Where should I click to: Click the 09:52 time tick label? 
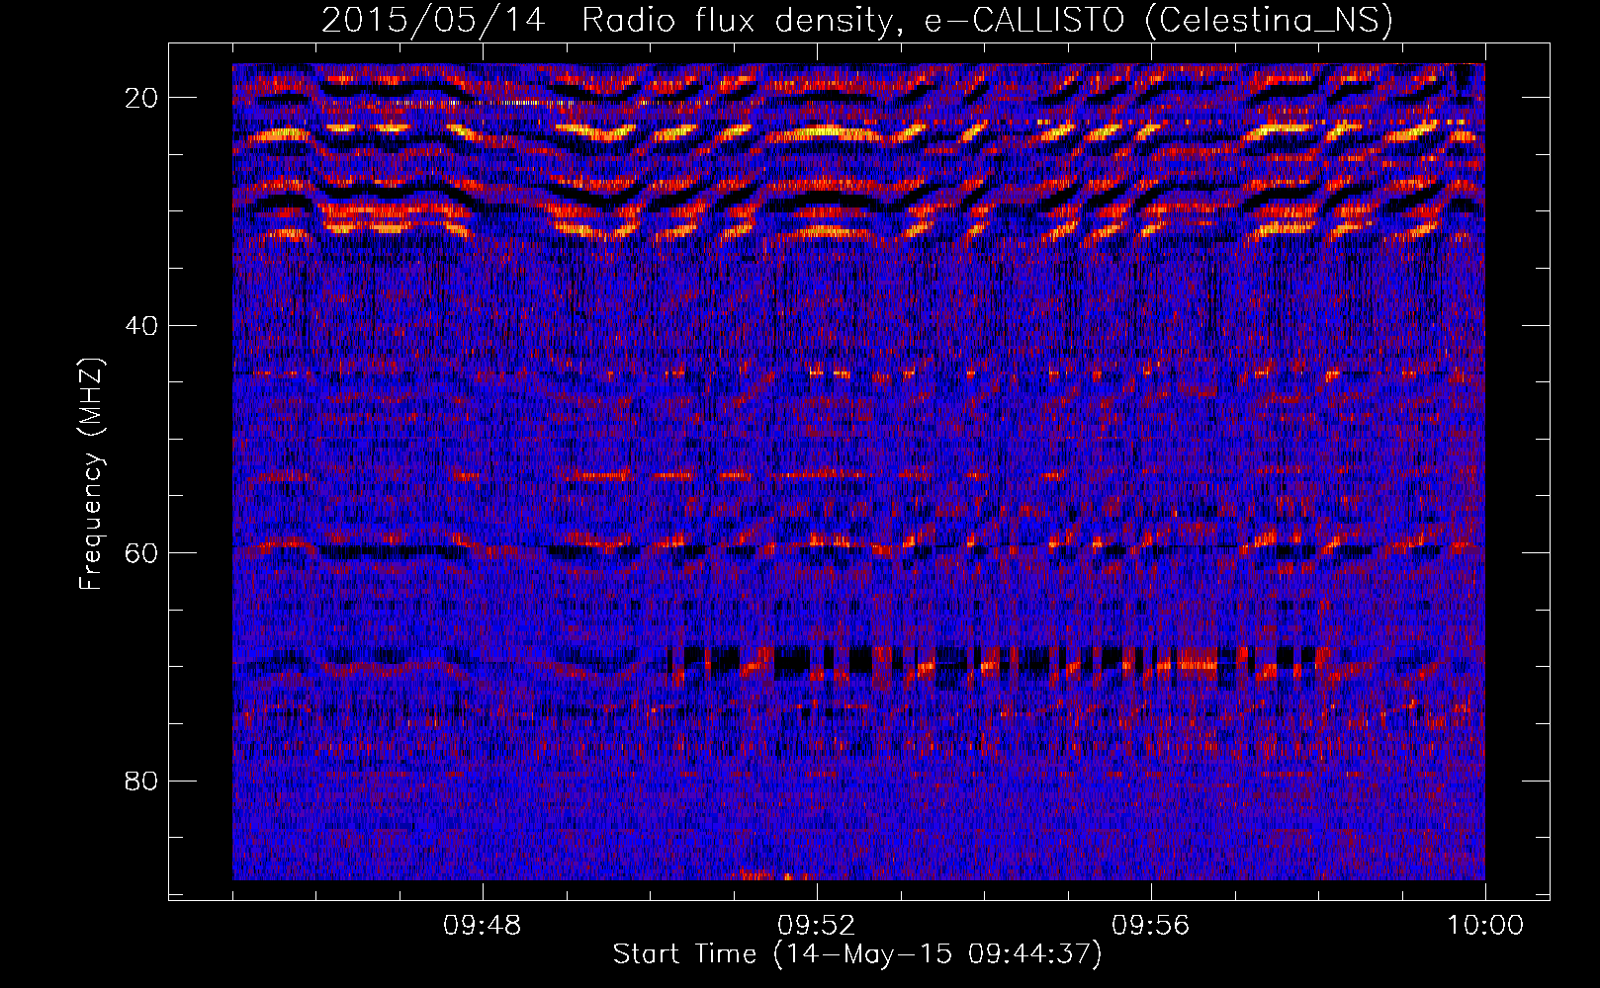817,926
